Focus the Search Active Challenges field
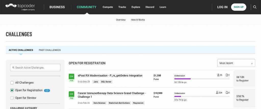Viewport: 261px width, 109px height. 35,68
